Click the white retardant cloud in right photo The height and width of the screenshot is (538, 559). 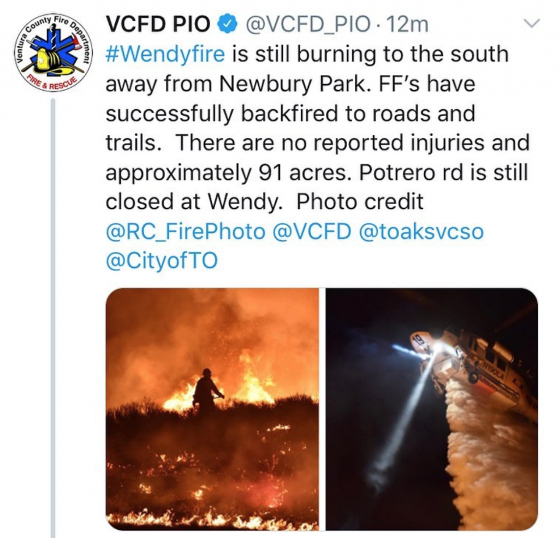click(489, 457)
